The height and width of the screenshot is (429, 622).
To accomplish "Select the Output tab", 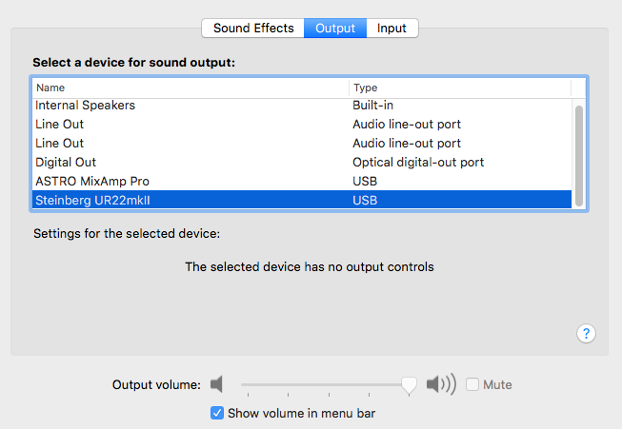I will point(335,28).
